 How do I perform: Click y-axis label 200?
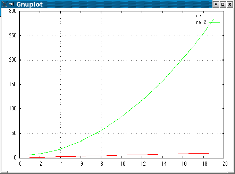tap(13, 60)
